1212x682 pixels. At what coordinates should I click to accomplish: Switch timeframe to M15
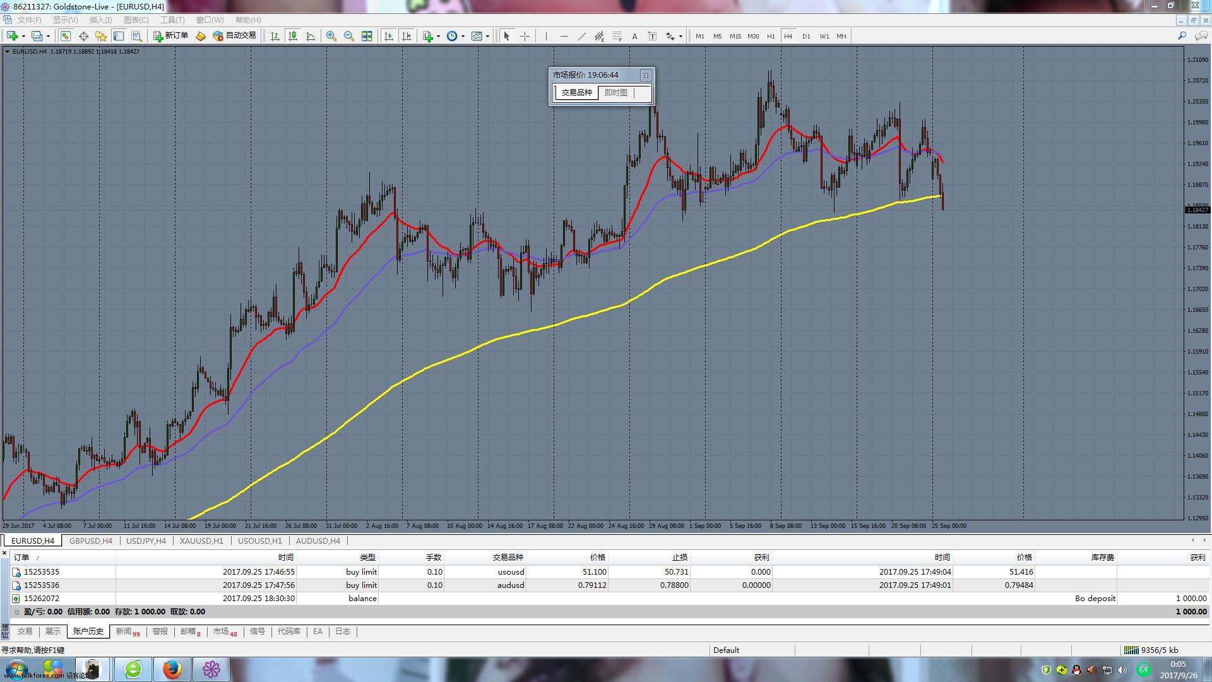coord(735,36)
